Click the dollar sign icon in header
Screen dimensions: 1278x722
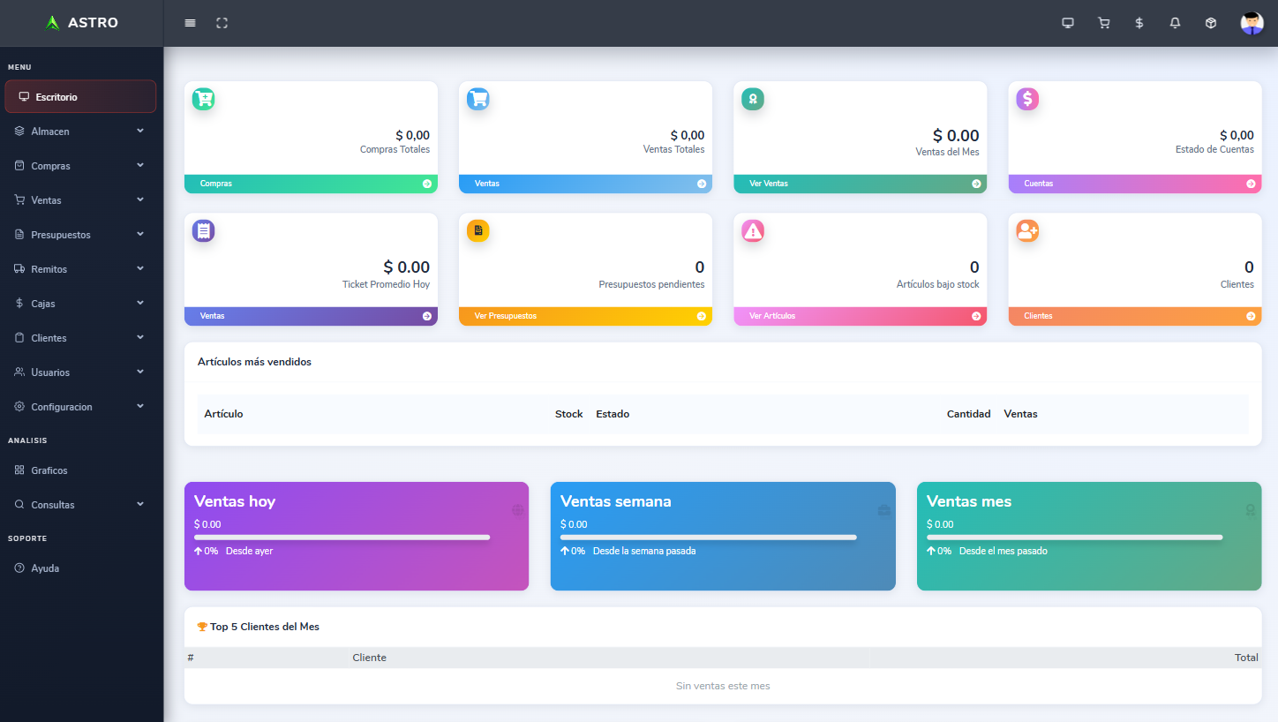1139,23
